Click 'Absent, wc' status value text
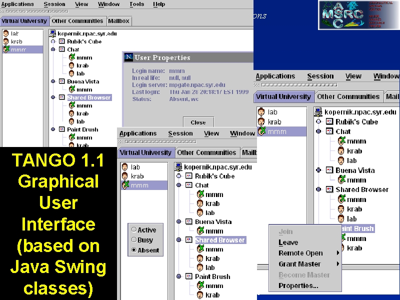Viewport: 400px width, 300px height. [184, 99]
